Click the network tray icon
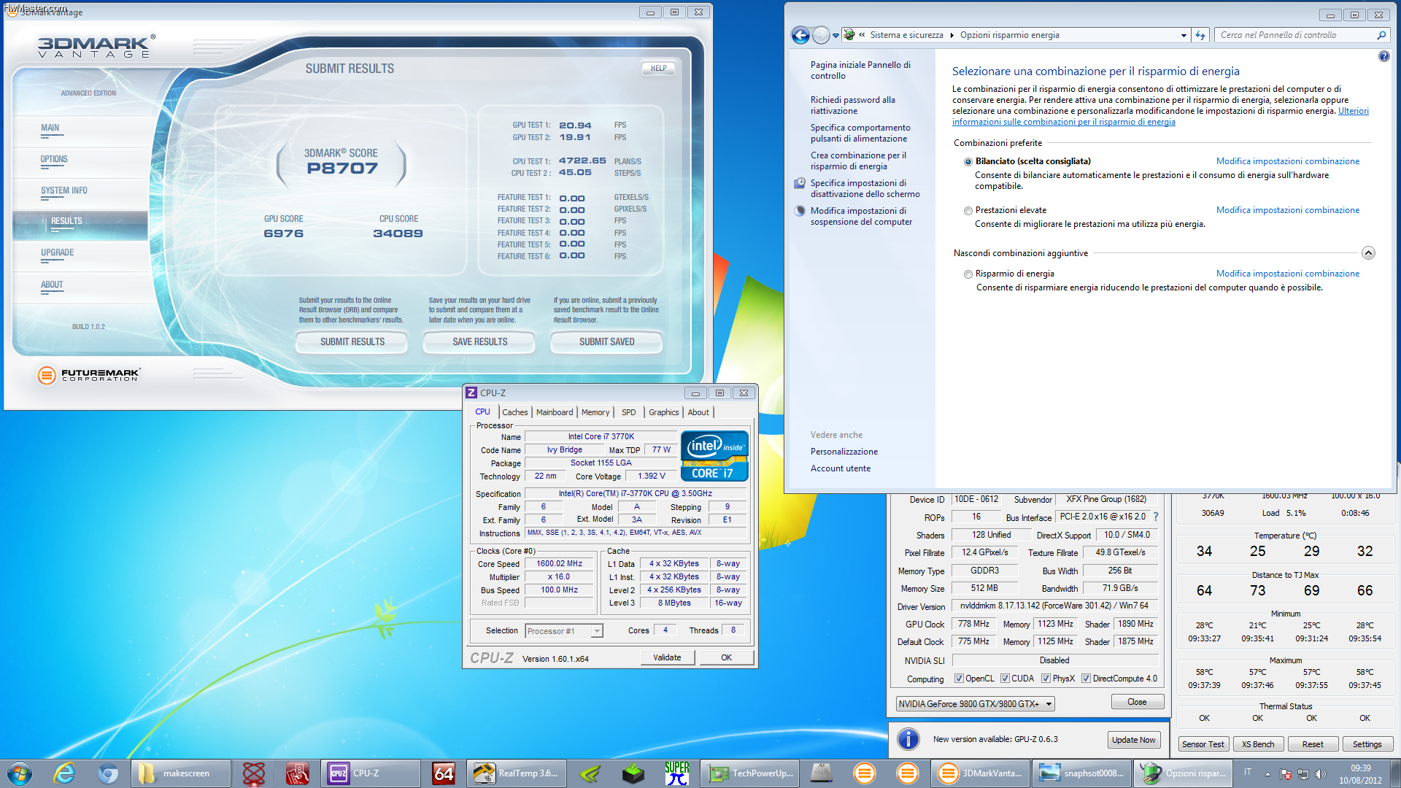Image resolution: width=1401 pixels, height=788 pixels. click(x=1302, y=774)
